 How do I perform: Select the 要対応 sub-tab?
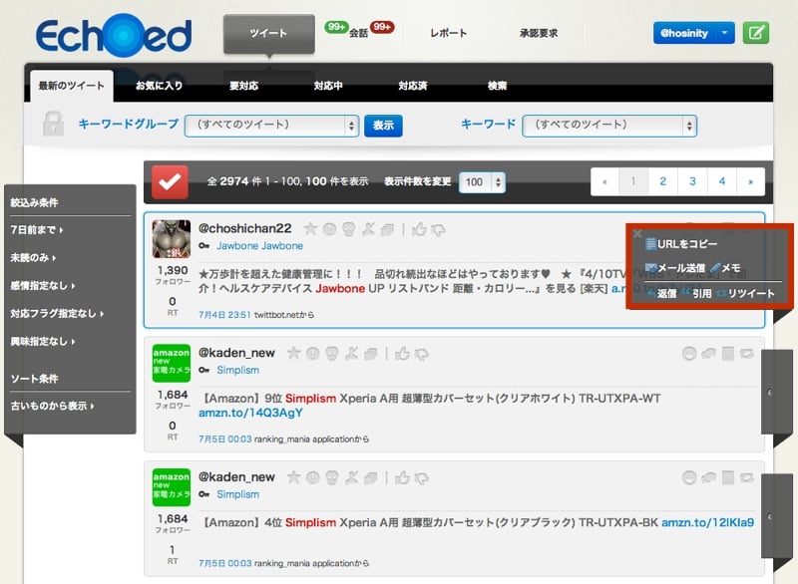(x=243, y=86)
